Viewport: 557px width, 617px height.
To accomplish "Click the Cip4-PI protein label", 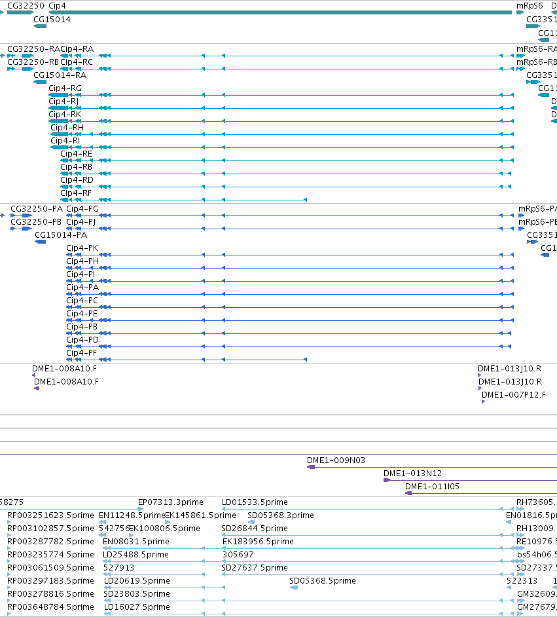I will coord(81,274).
